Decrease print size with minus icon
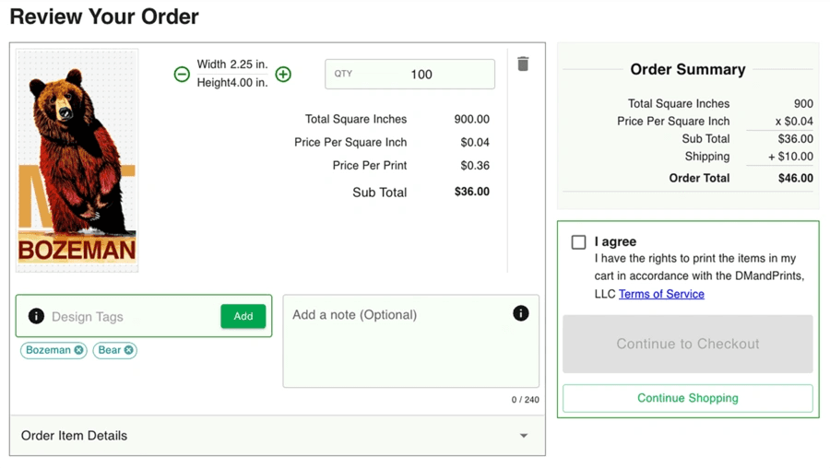Viewport: 830px width, 468px height. [182, 74]
